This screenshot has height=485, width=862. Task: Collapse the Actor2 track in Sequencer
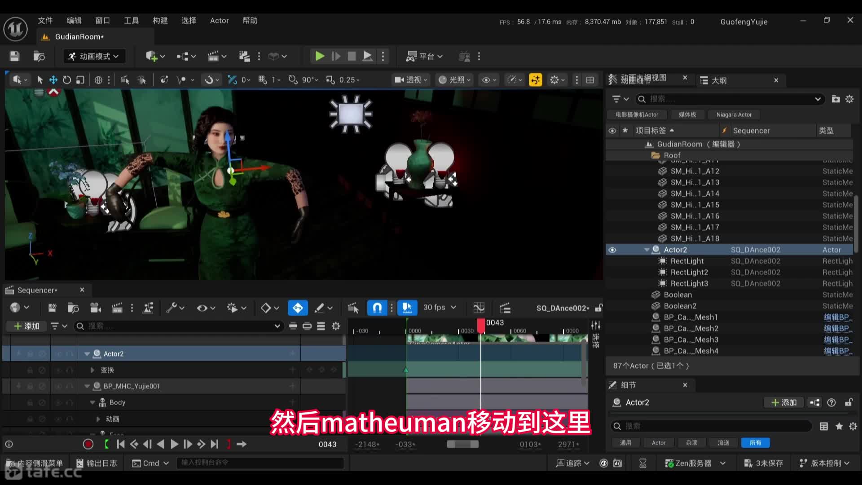click(87, 353)
